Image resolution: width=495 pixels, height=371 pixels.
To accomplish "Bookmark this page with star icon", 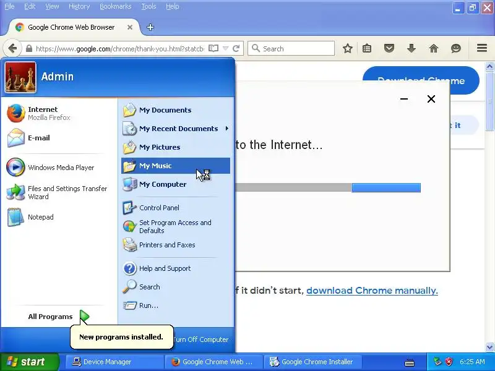I will click(348, 48).
